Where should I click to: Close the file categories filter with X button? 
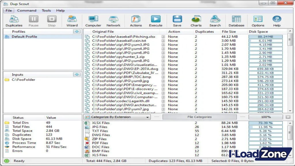[288, 117]
